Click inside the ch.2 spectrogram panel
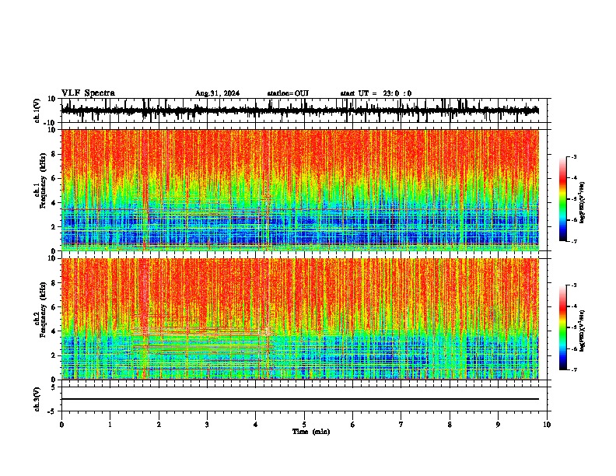The image size is (616, 476). pos(300,319)
